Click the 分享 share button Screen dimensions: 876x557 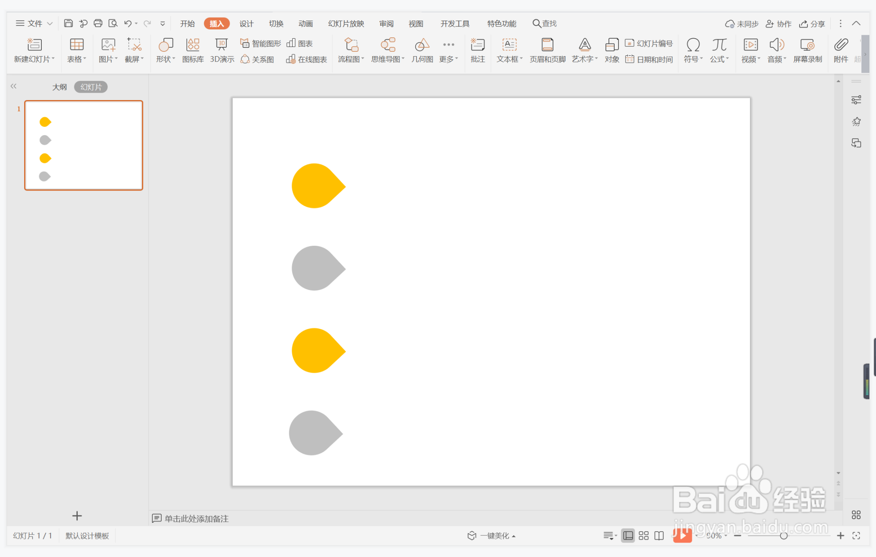click(x=812, y=24)
